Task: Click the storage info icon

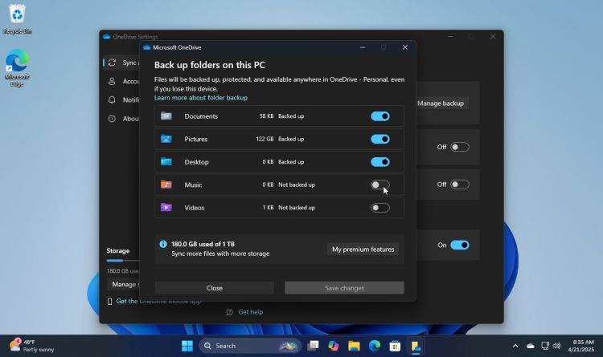Action: tap(163, 244)
